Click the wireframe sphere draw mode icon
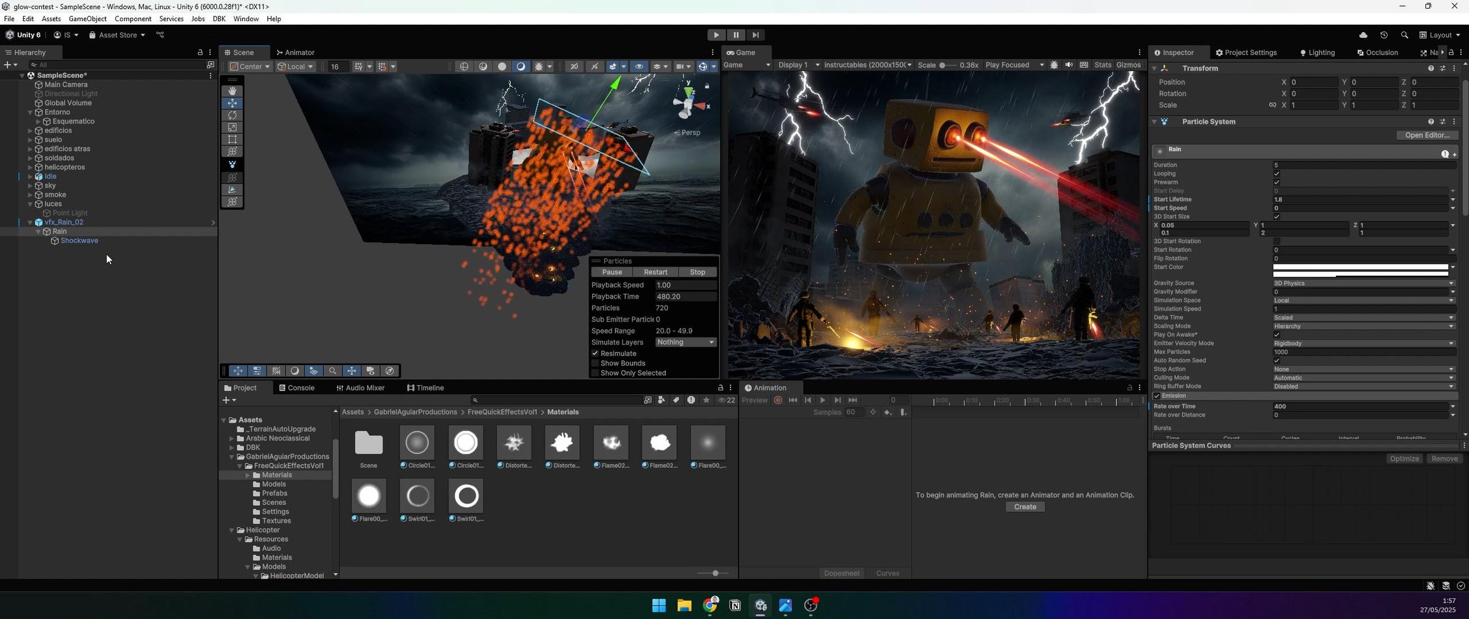 click(x=464, y=66)
